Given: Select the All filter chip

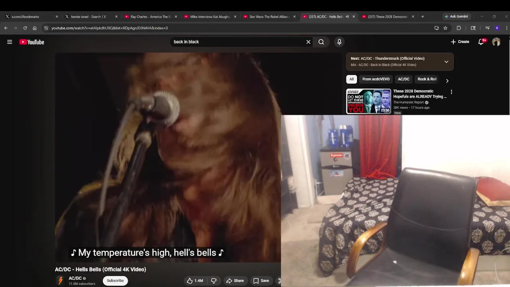Looking at the screenshot, I should pos(351,79).
